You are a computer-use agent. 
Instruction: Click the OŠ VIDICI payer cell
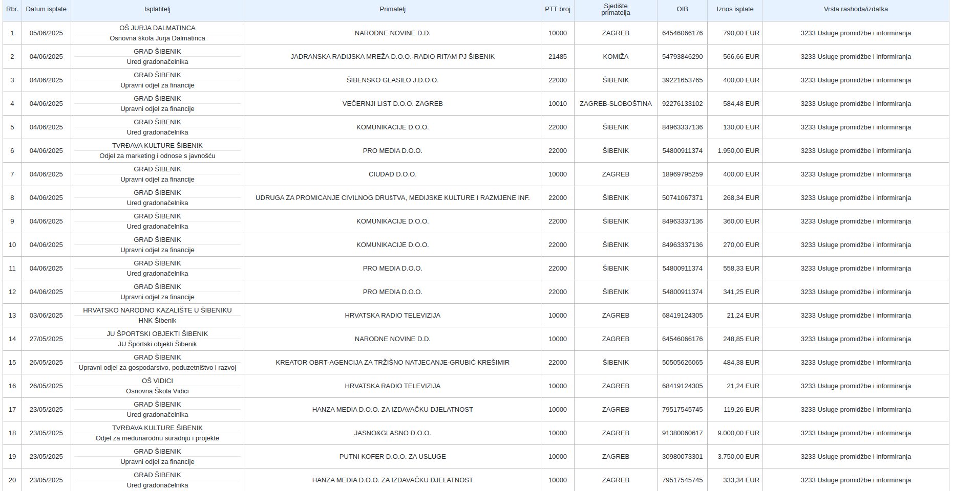(x=157, y=386)
